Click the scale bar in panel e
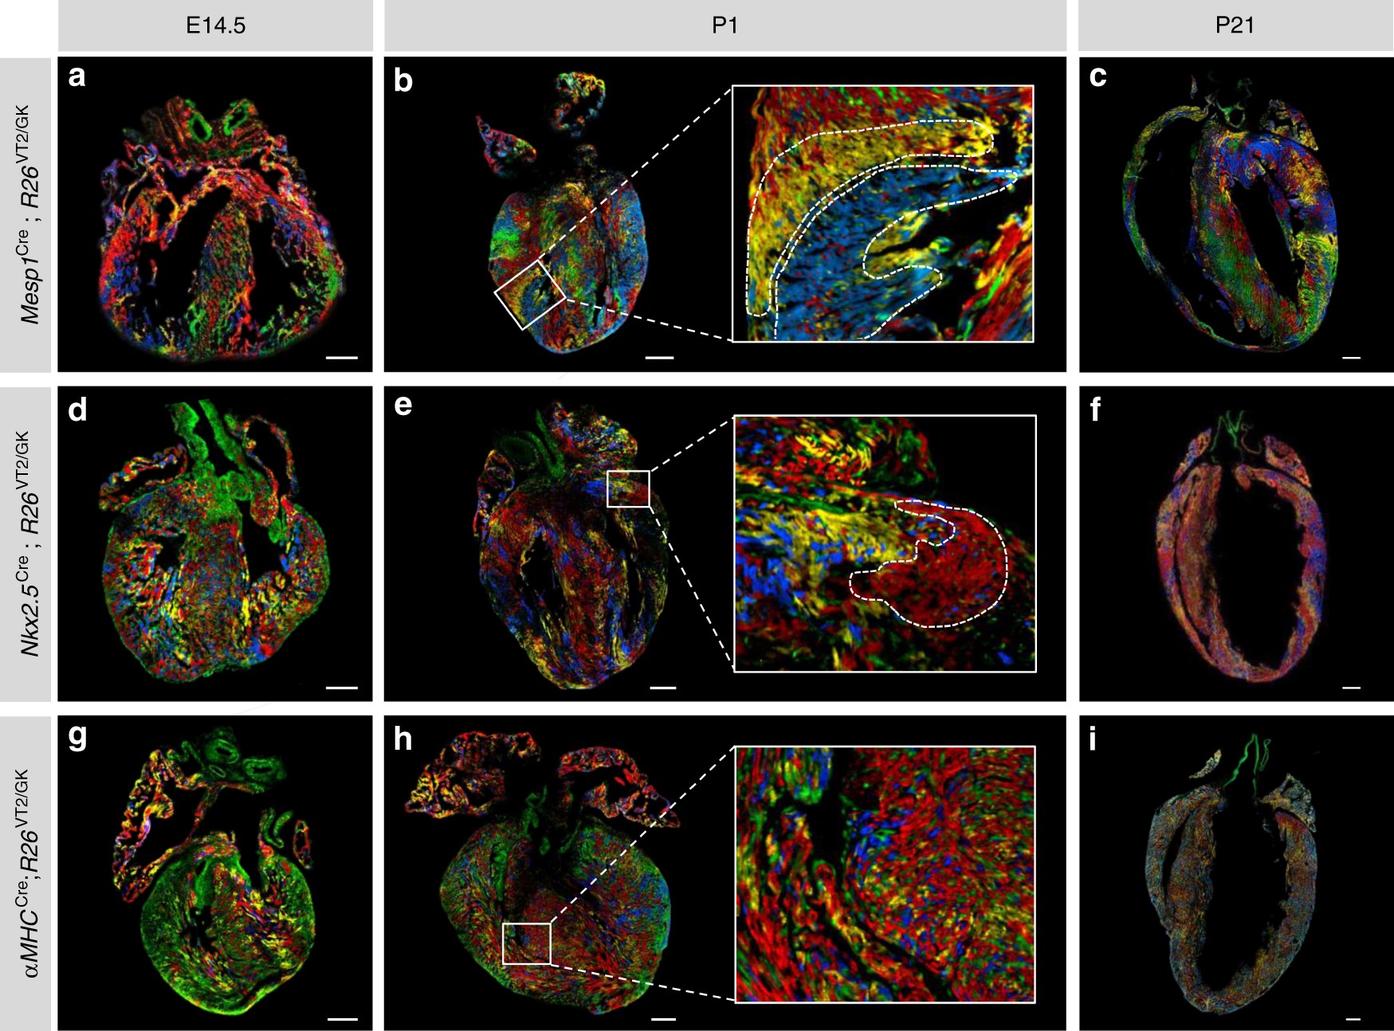Image resolution: width=1394 pixels, height=1031 pixels. (663, 687)
